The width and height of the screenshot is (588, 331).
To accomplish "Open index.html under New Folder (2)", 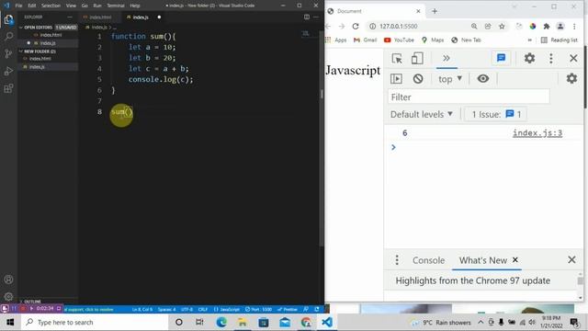I will [40, 59].
